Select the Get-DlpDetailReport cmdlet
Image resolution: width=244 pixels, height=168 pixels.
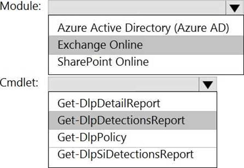109,103
